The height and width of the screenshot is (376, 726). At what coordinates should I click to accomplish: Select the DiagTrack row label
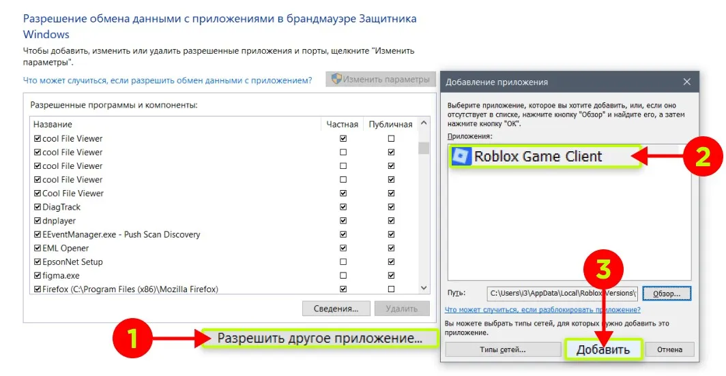pyautogui.click(x=61, y=206)
